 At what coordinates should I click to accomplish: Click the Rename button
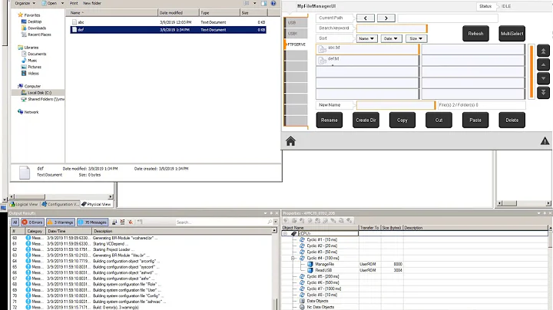click(x=329, y=120)
